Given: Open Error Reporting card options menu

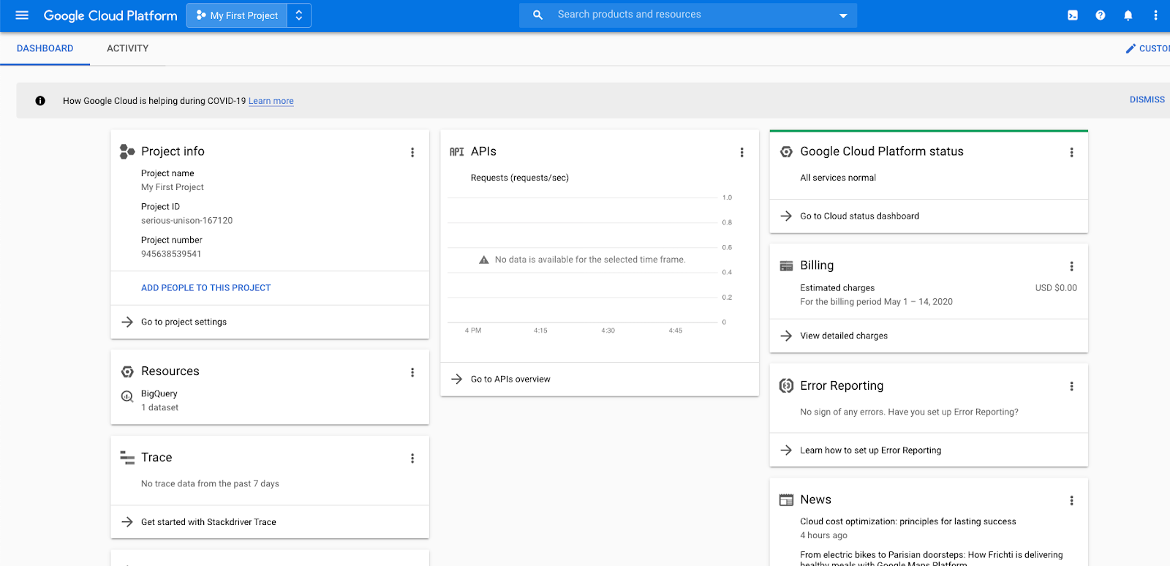Looking at the screenshot, I should point(1071,386).
